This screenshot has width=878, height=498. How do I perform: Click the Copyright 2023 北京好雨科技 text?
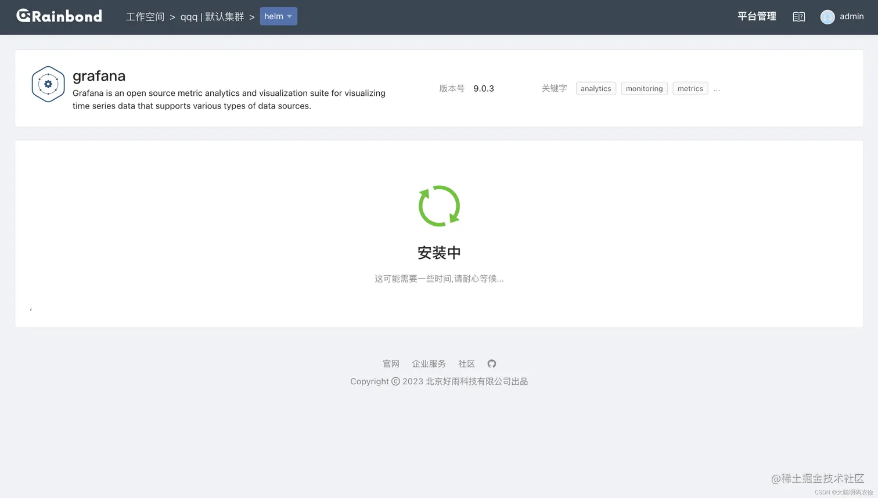pyautogui.click(x=439, y=381)
